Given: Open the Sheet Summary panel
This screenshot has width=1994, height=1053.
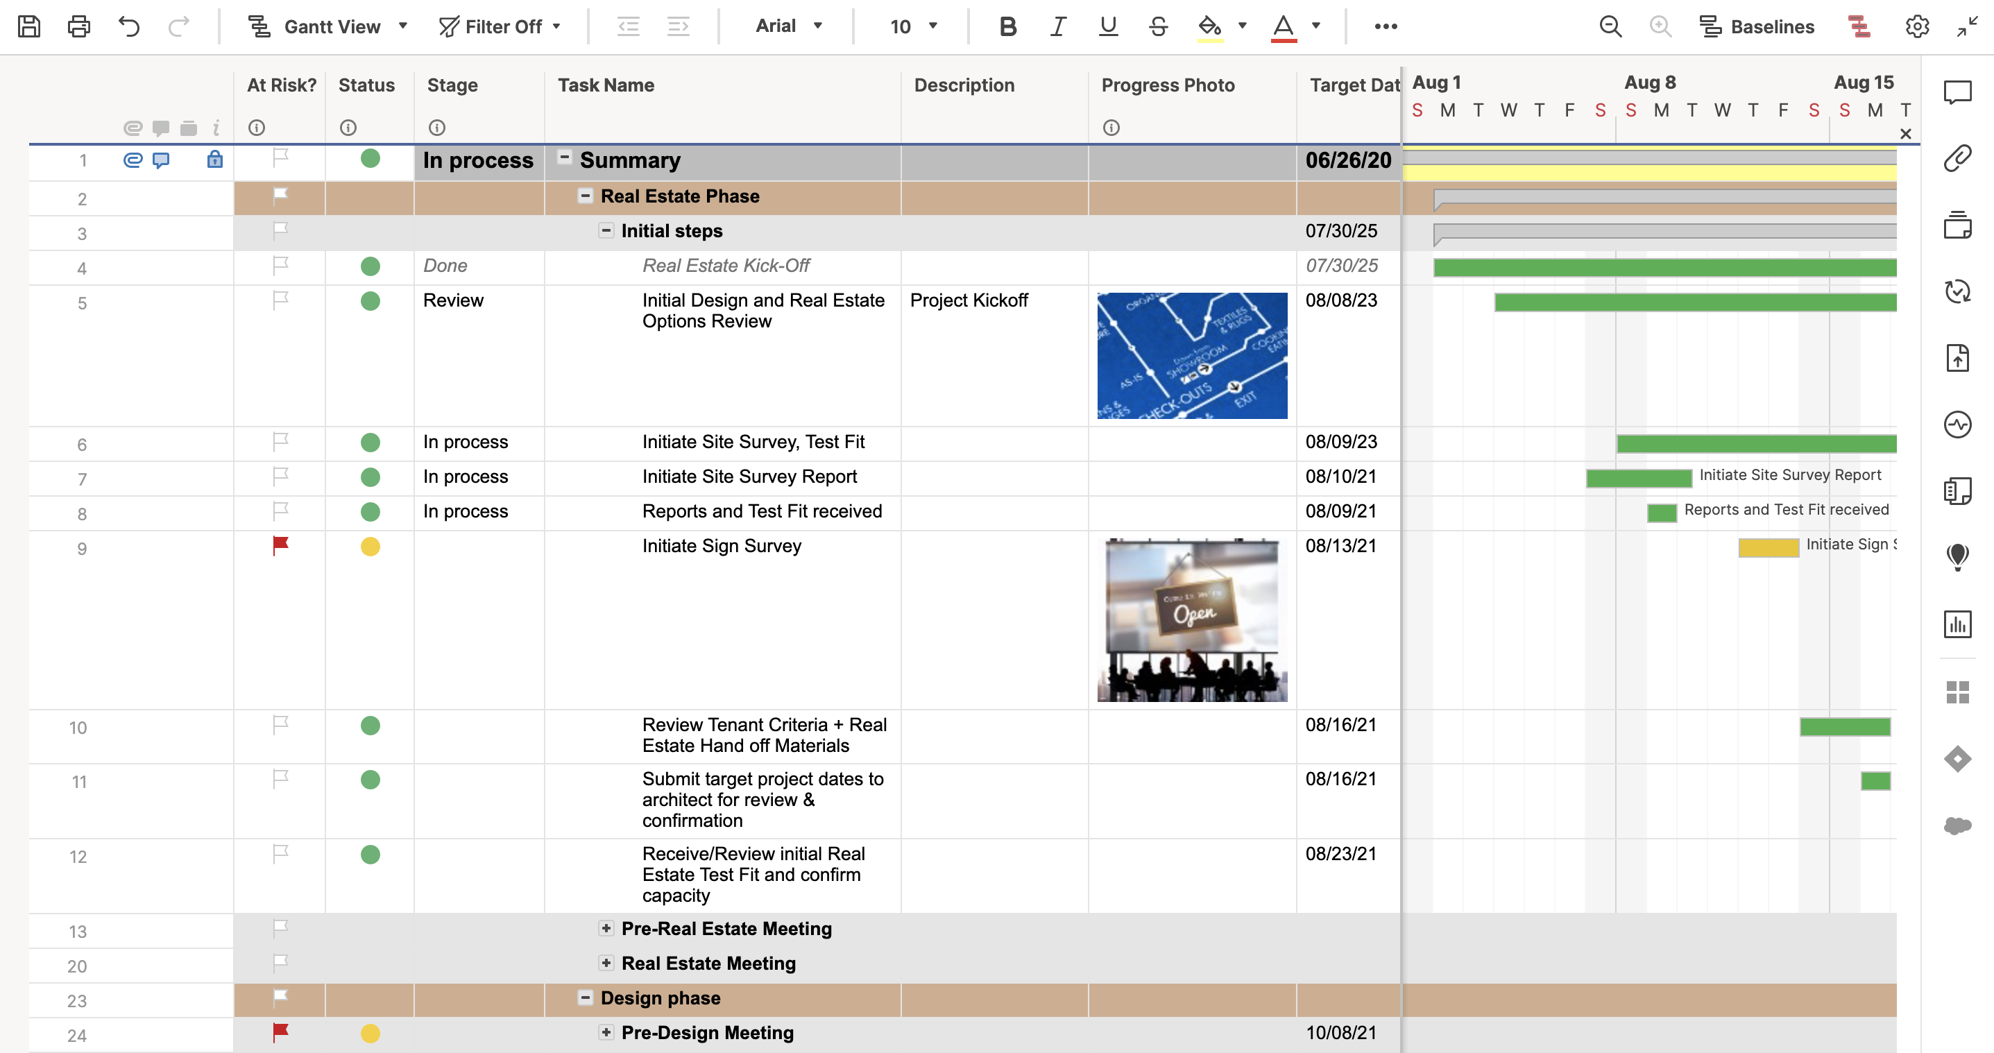Looking at the screenshot, I should tap(1960, 490).
